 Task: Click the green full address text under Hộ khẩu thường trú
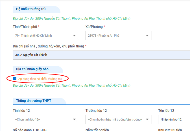pos(71,19)
